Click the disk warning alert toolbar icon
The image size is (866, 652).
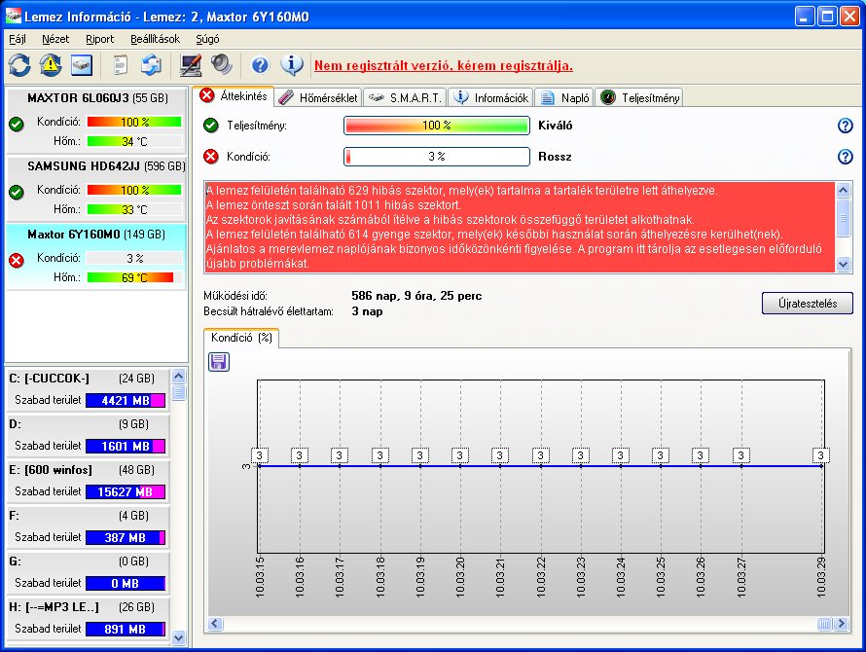(51, 65)
